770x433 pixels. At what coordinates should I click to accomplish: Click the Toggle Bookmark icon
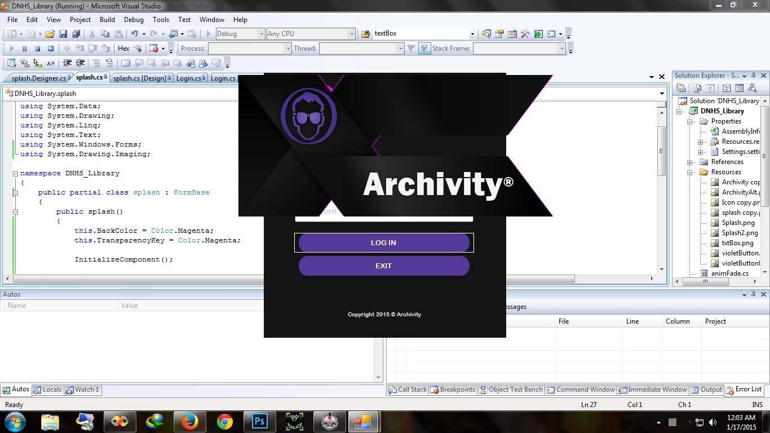tap(125, 63)
